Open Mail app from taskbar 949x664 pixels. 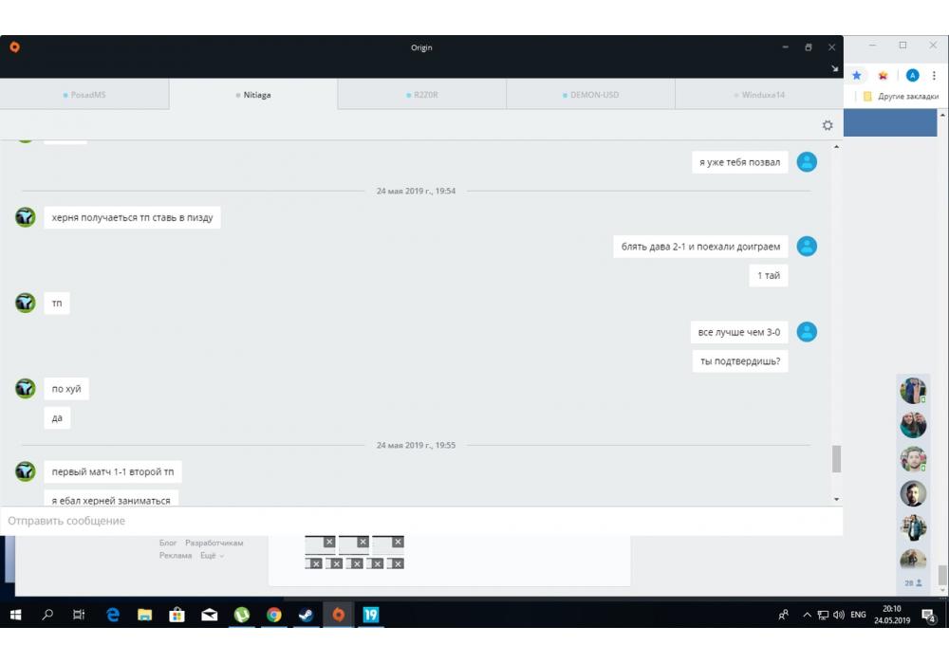(210, 615)
